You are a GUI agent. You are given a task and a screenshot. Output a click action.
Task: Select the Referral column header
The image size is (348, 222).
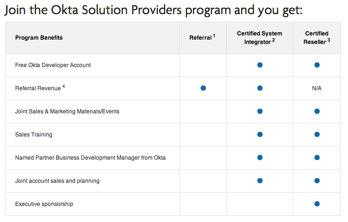click(x=202, y=38)
